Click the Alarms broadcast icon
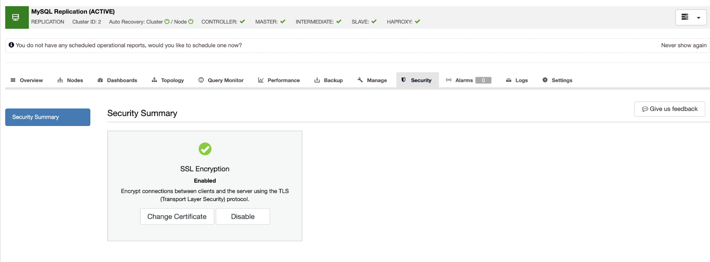 449,80
